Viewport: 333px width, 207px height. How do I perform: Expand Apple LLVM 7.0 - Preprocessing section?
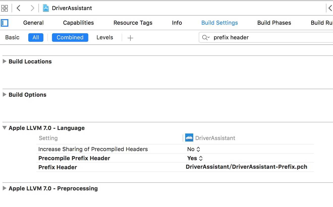4,188
